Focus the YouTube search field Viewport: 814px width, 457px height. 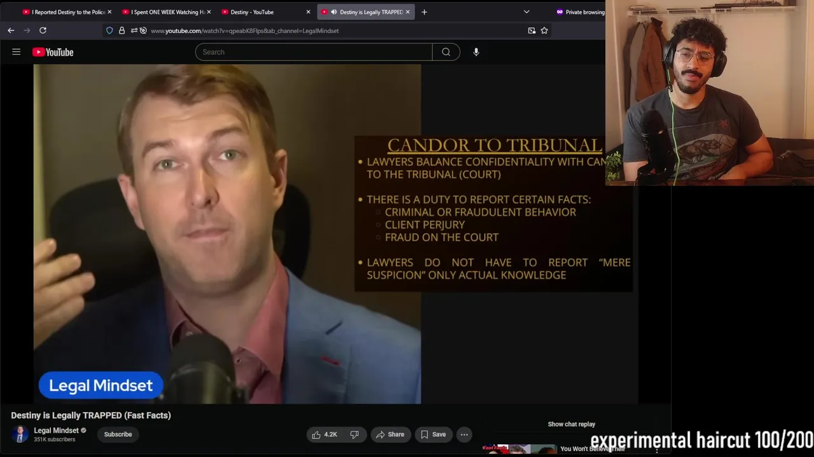pyautogui.click(x=314, y=52)
